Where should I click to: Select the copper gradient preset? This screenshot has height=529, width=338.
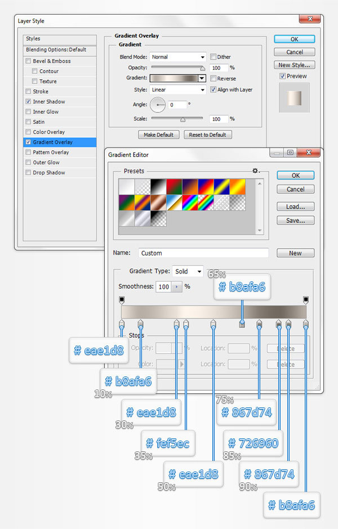click(x=158, y=203)
